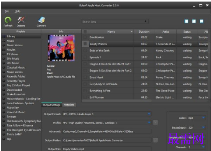Click the icon beside top playlist
211x151 pixels.
pyautogui.click(x=4, y=139)
